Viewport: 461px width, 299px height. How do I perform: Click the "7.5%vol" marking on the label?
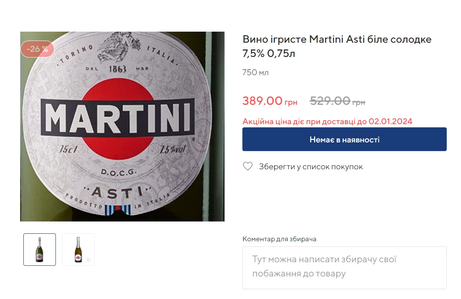[x=173, y=150]
